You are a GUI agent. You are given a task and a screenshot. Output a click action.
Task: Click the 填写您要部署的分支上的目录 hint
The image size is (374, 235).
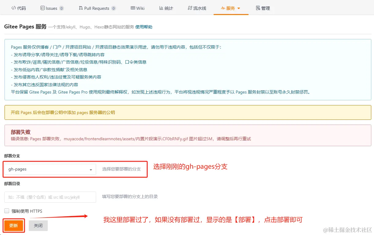click(130, 196)
